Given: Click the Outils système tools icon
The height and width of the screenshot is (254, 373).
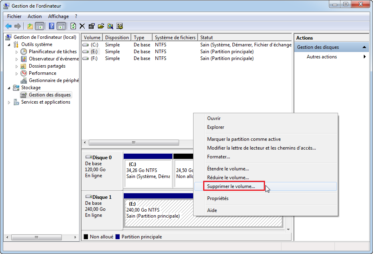Looking at the screenshot, I should [x=16, y=44].
